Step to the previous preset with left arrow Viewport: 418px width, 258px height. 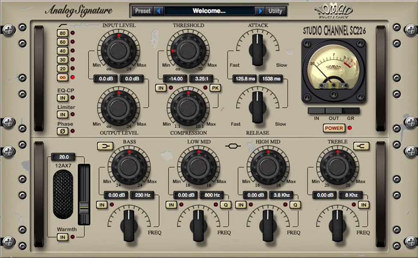158,11
